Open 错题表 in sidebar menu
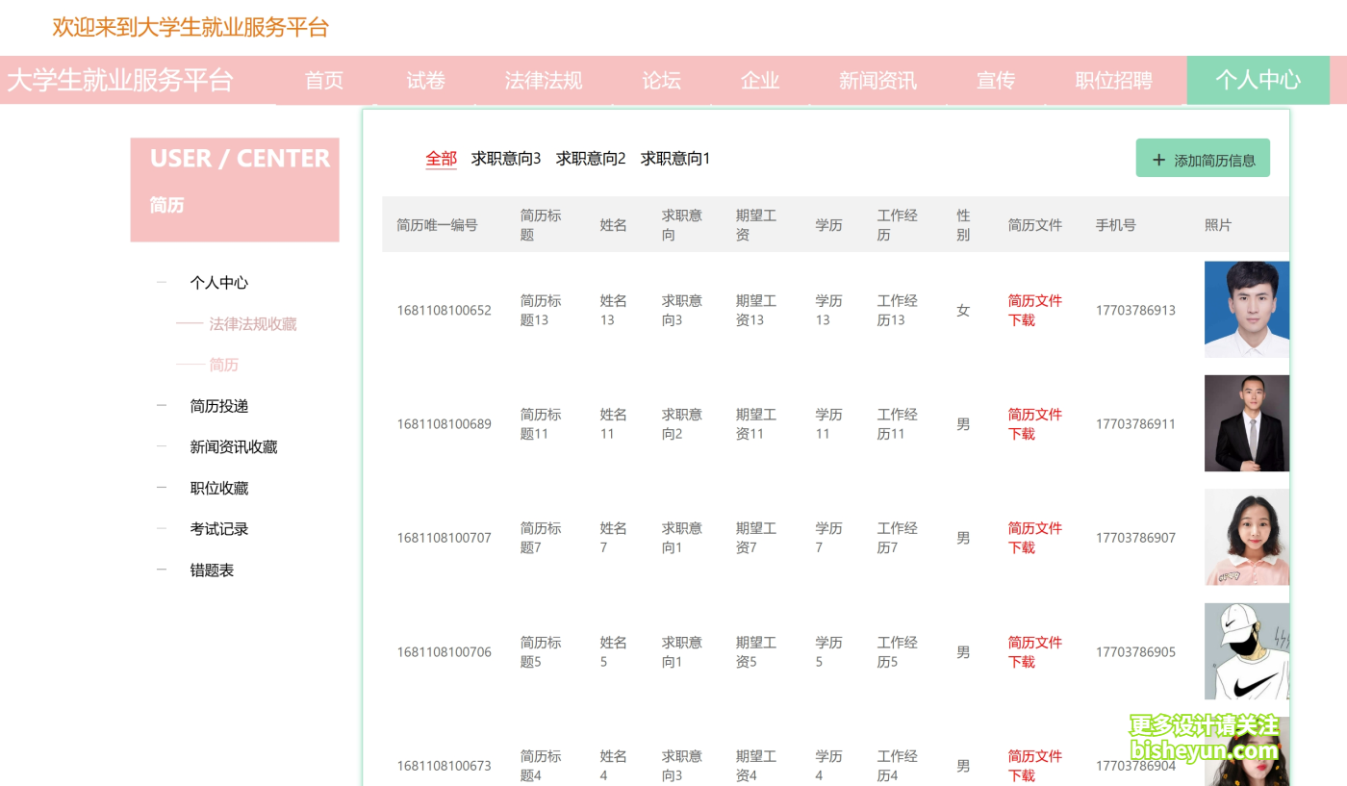Screen dimensions: 1347x786 pos(212,570)
